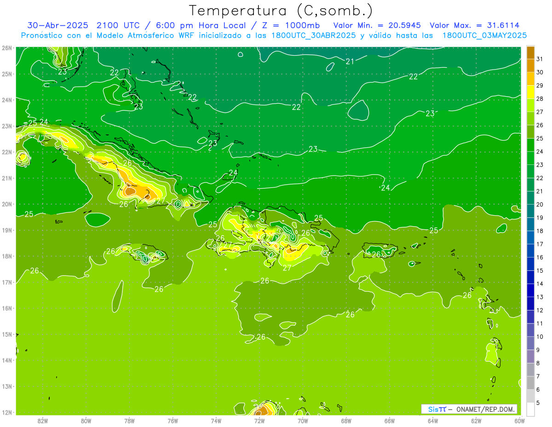Image resolution: width=552 pixels, height=427 pixels.
Task: Select the date text '30-Abr-2025'
Action: tap(58, 25)
